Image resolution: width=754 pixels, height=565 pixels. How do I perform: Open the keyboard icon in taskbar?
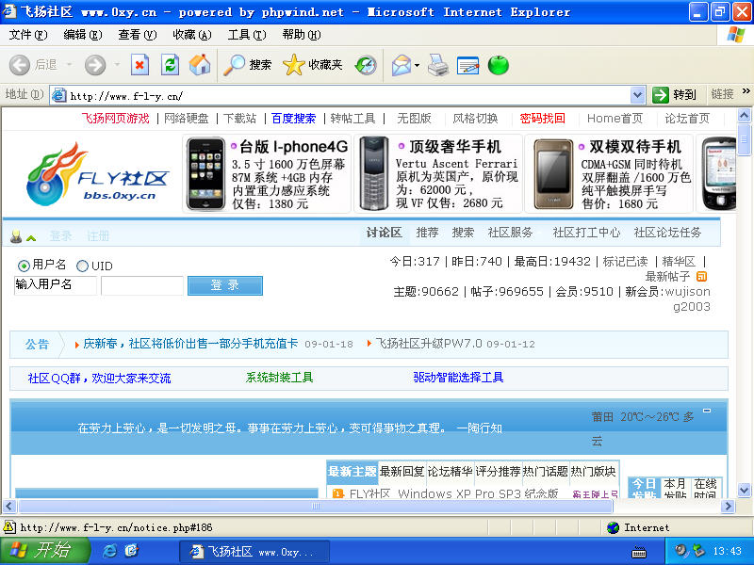coord(639,553)
